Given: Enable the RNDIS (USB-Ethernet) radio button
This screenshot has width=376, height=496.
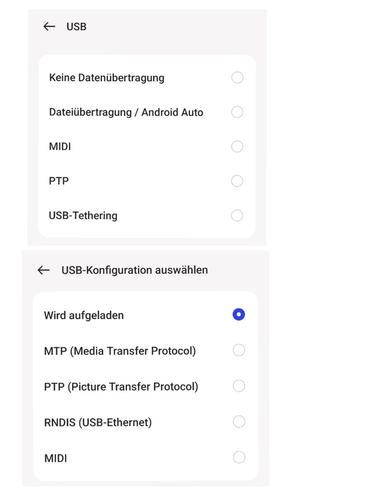Looking at the screenshot, I should point(239,422).
